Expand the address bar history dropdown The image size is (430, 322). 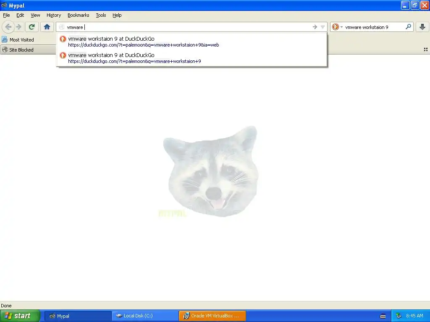pos(323,27)
